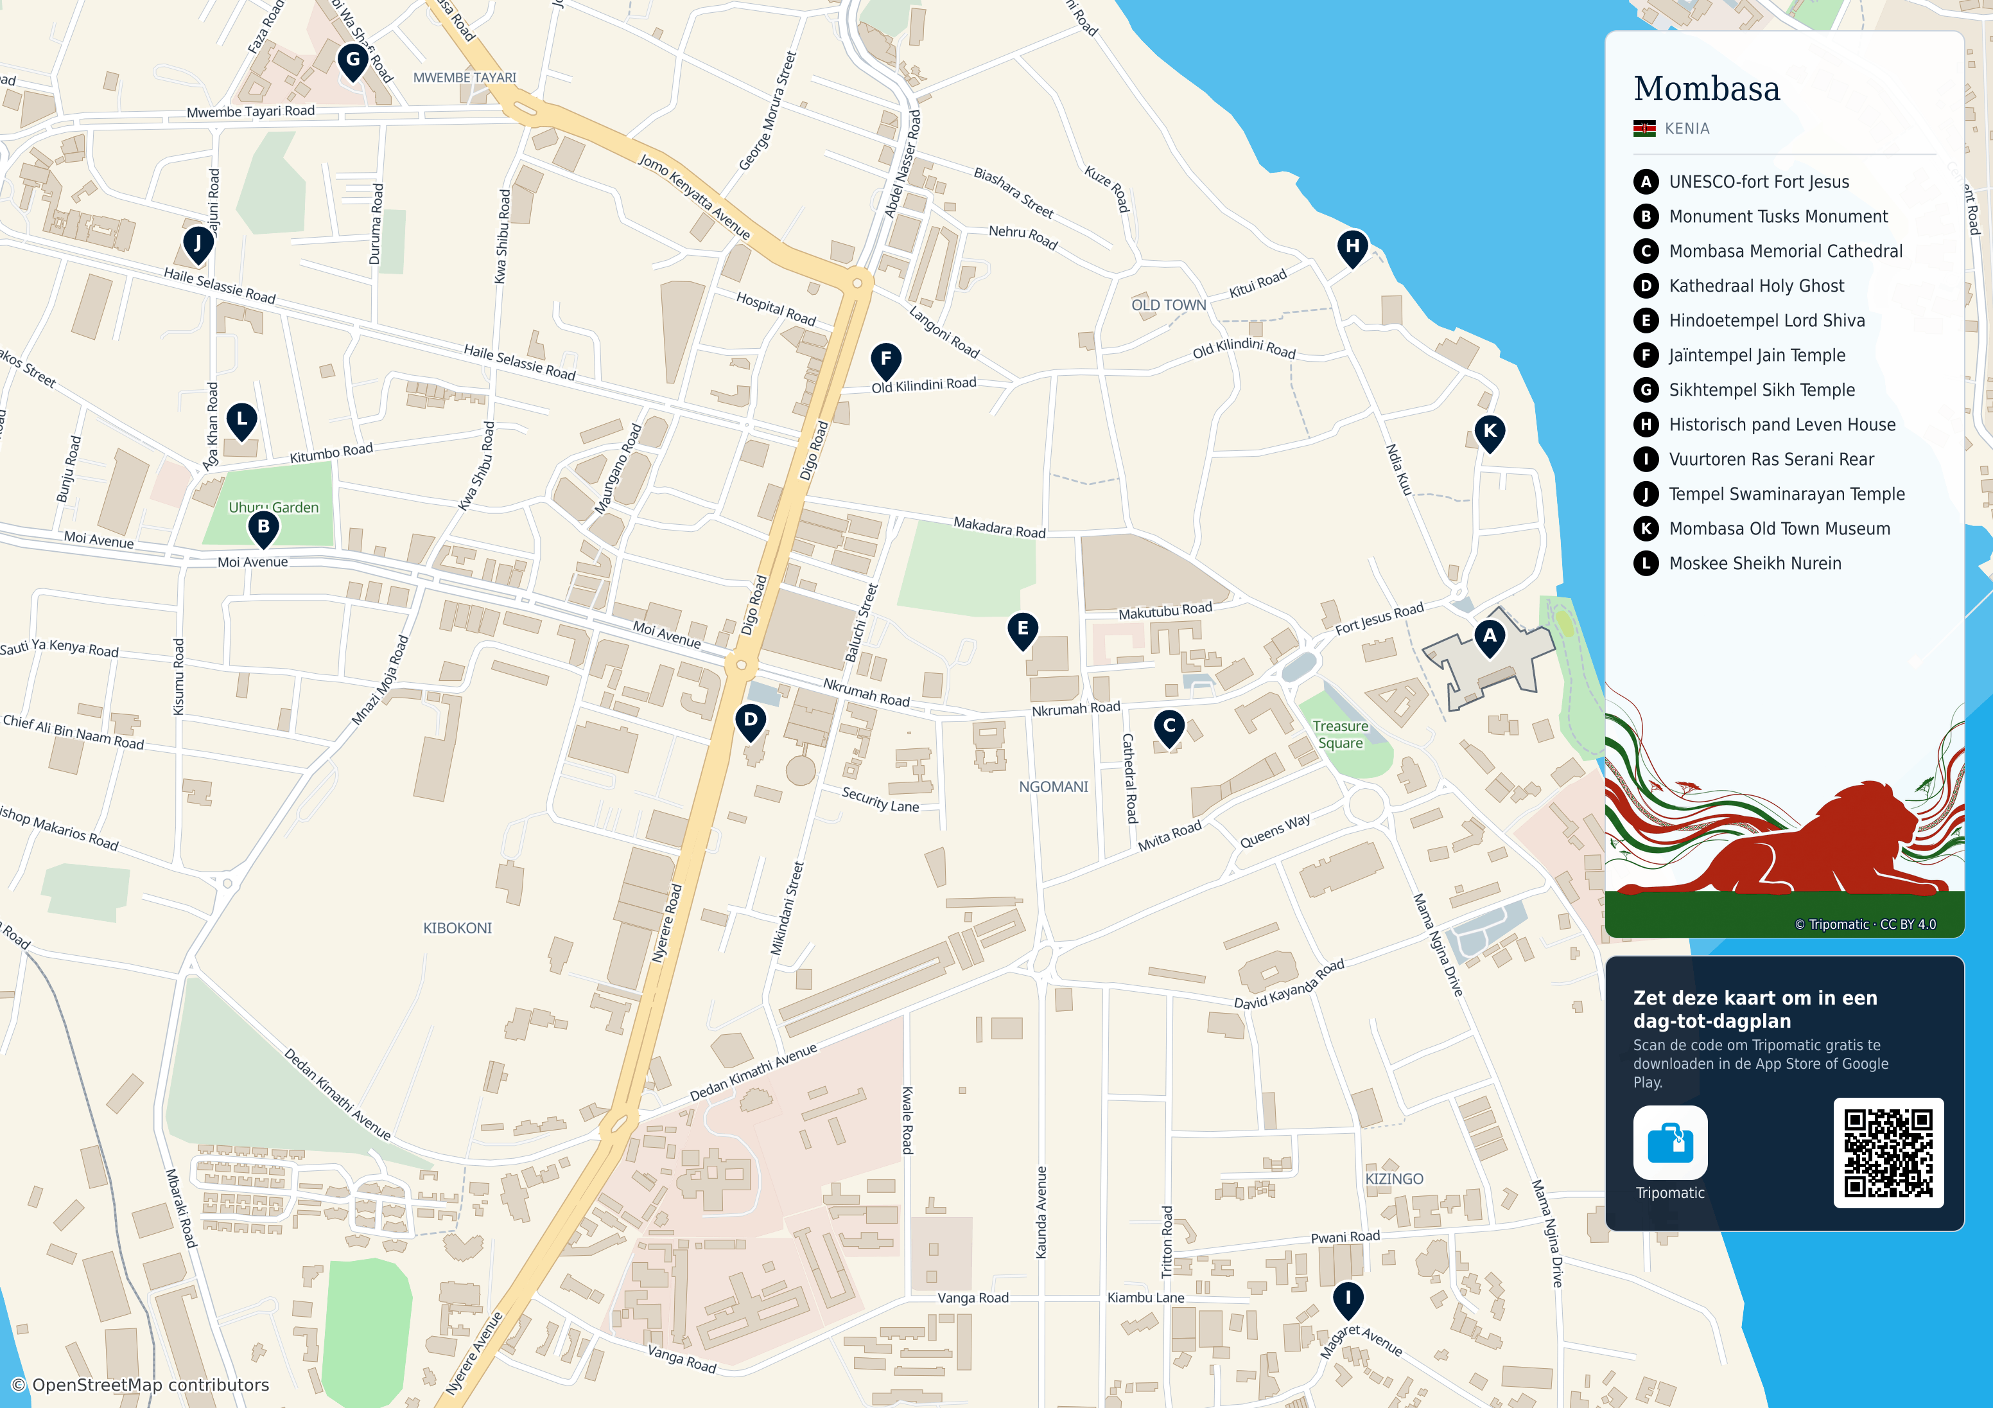Click map pin F on Old Kilindini Road
The height and width of the screenshot is (1408, 1993).
click(x=885, y=362)
